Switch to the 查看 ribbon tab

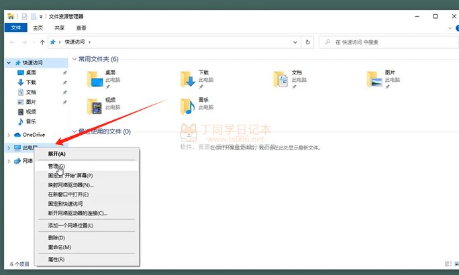[81, 27]
